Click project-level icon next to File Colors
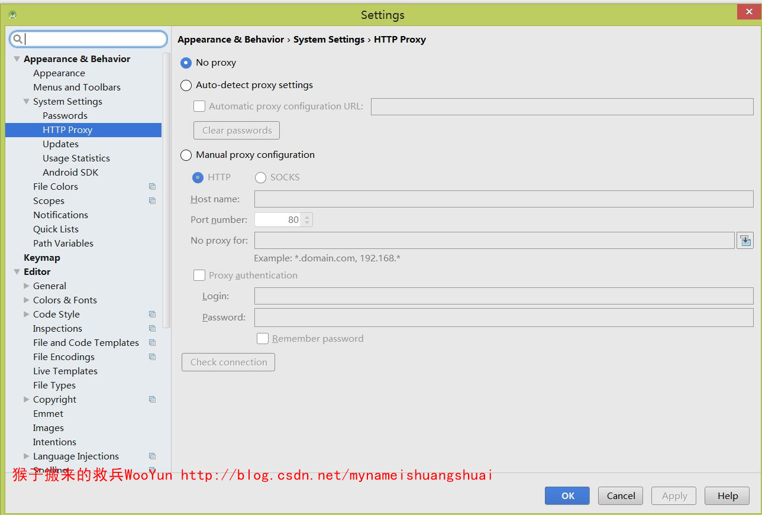 tap(152, 187)
